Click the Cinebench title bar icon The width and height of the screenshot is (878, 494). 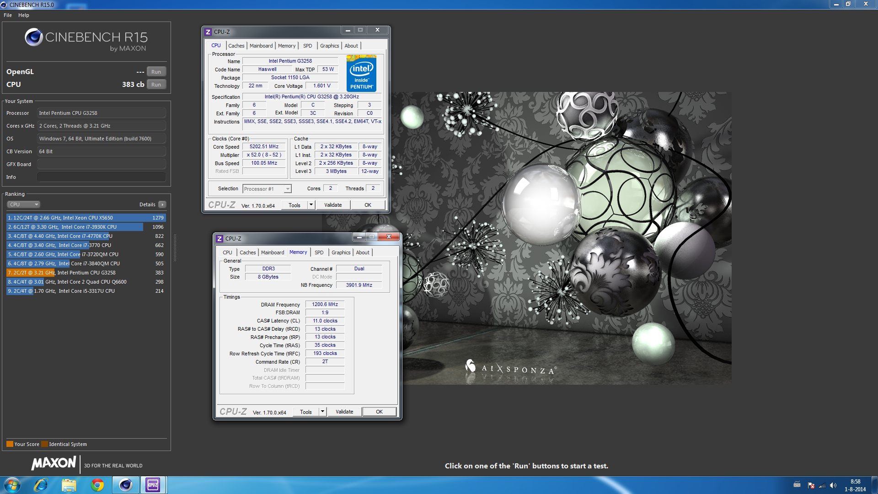click(x=4, y=5)
